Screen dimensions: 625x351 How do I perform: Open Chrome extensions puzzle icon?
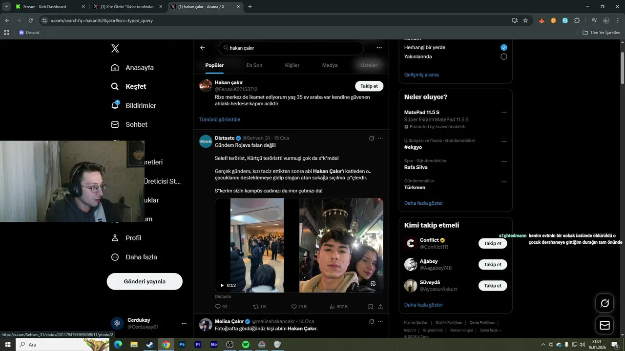point(577,20)
